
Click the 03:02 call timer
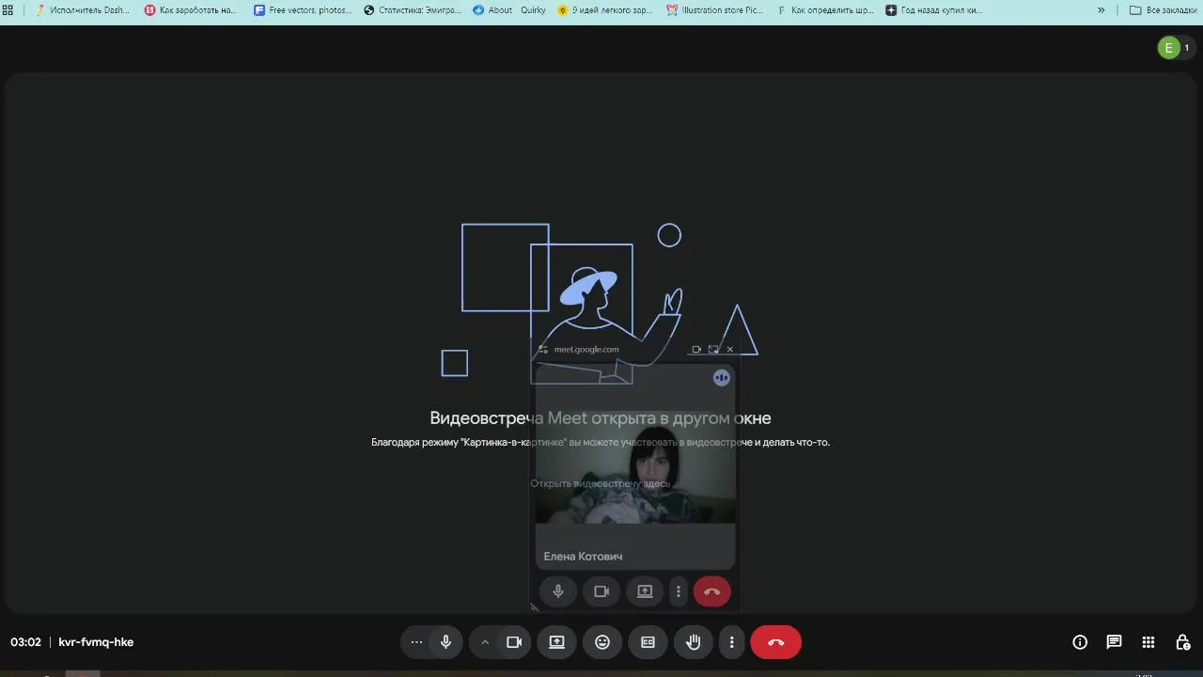(x=25, y=642)
